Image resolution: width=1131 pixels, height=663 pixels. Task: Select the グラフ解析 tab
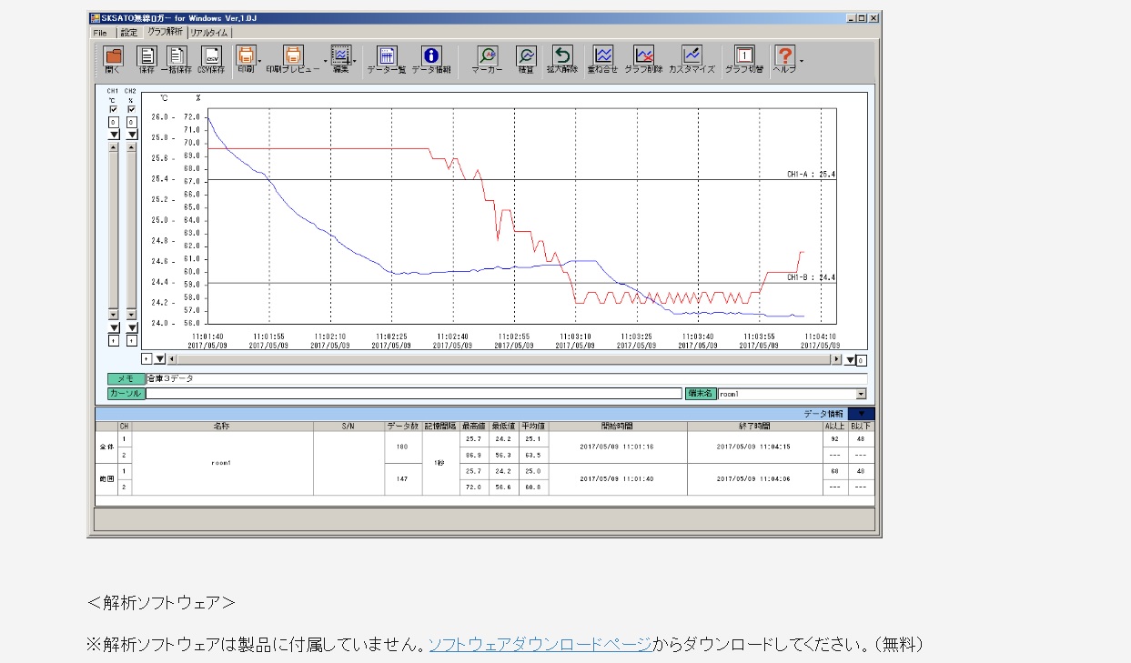point(165,32)
